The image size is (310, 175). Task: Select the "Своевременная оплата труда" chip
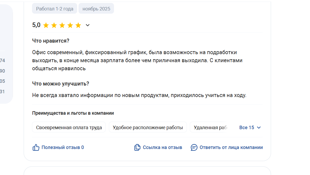pos(69,127)
